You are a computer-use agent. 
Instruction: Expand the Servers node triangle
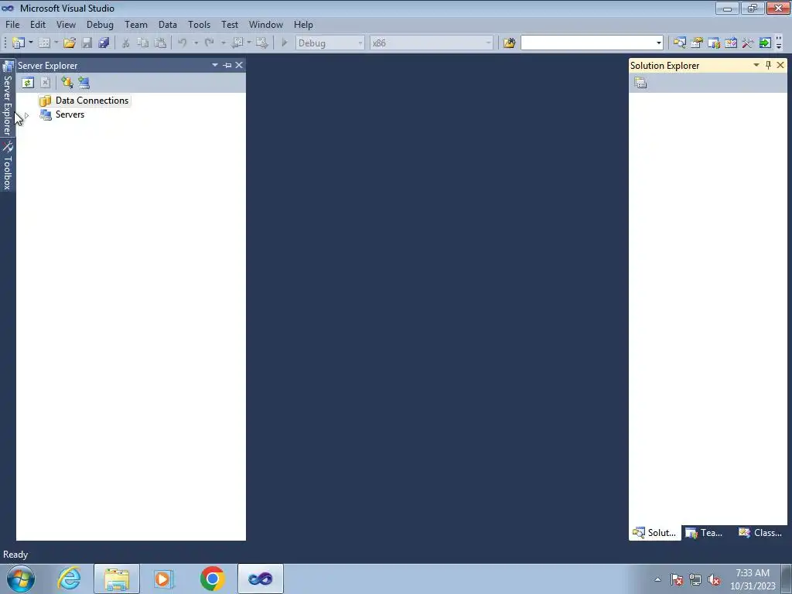tap(27, 115)
